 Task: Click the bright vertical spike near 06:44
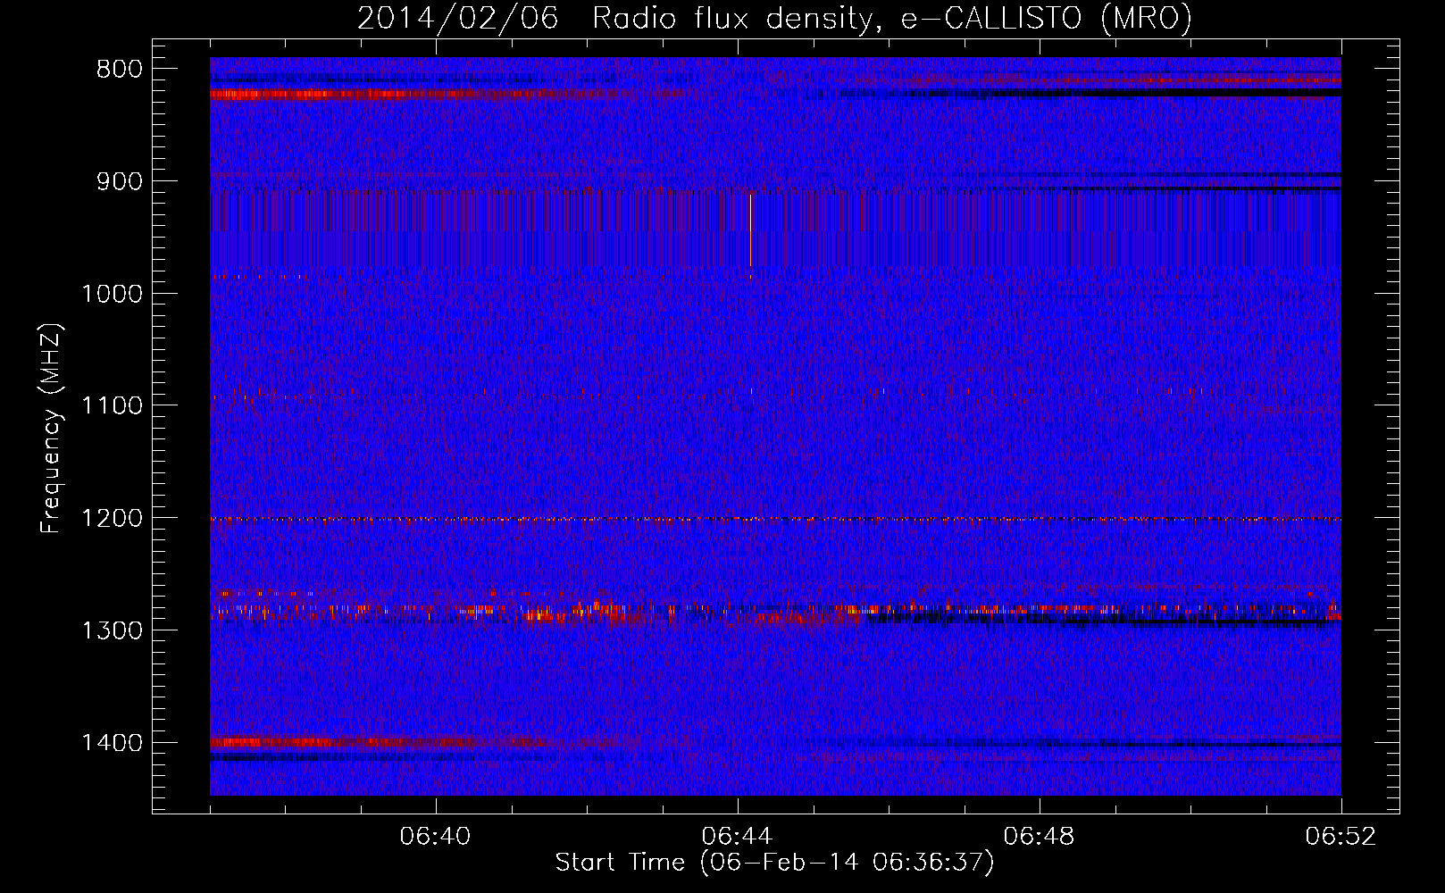[750, 230]
